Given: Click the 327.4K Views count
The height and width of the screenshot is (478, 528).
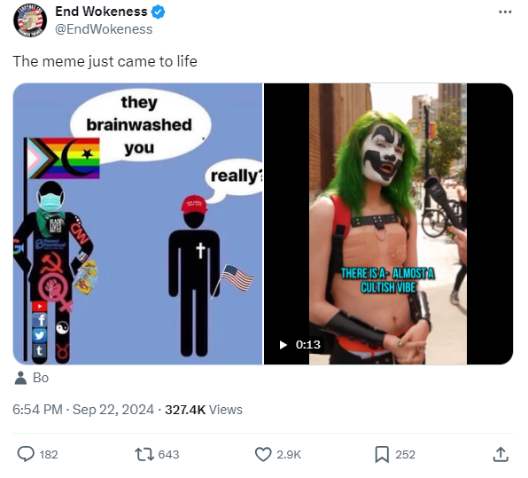Looking at the screenshot, I should click(x=204, y=410).
